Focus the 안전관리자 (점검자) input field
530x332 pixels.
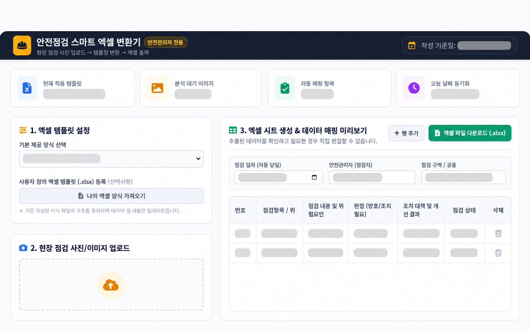372,177
